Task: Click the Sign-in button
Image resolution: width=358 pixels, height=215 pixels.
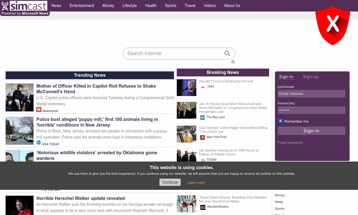Action: [x=312, y=131]
